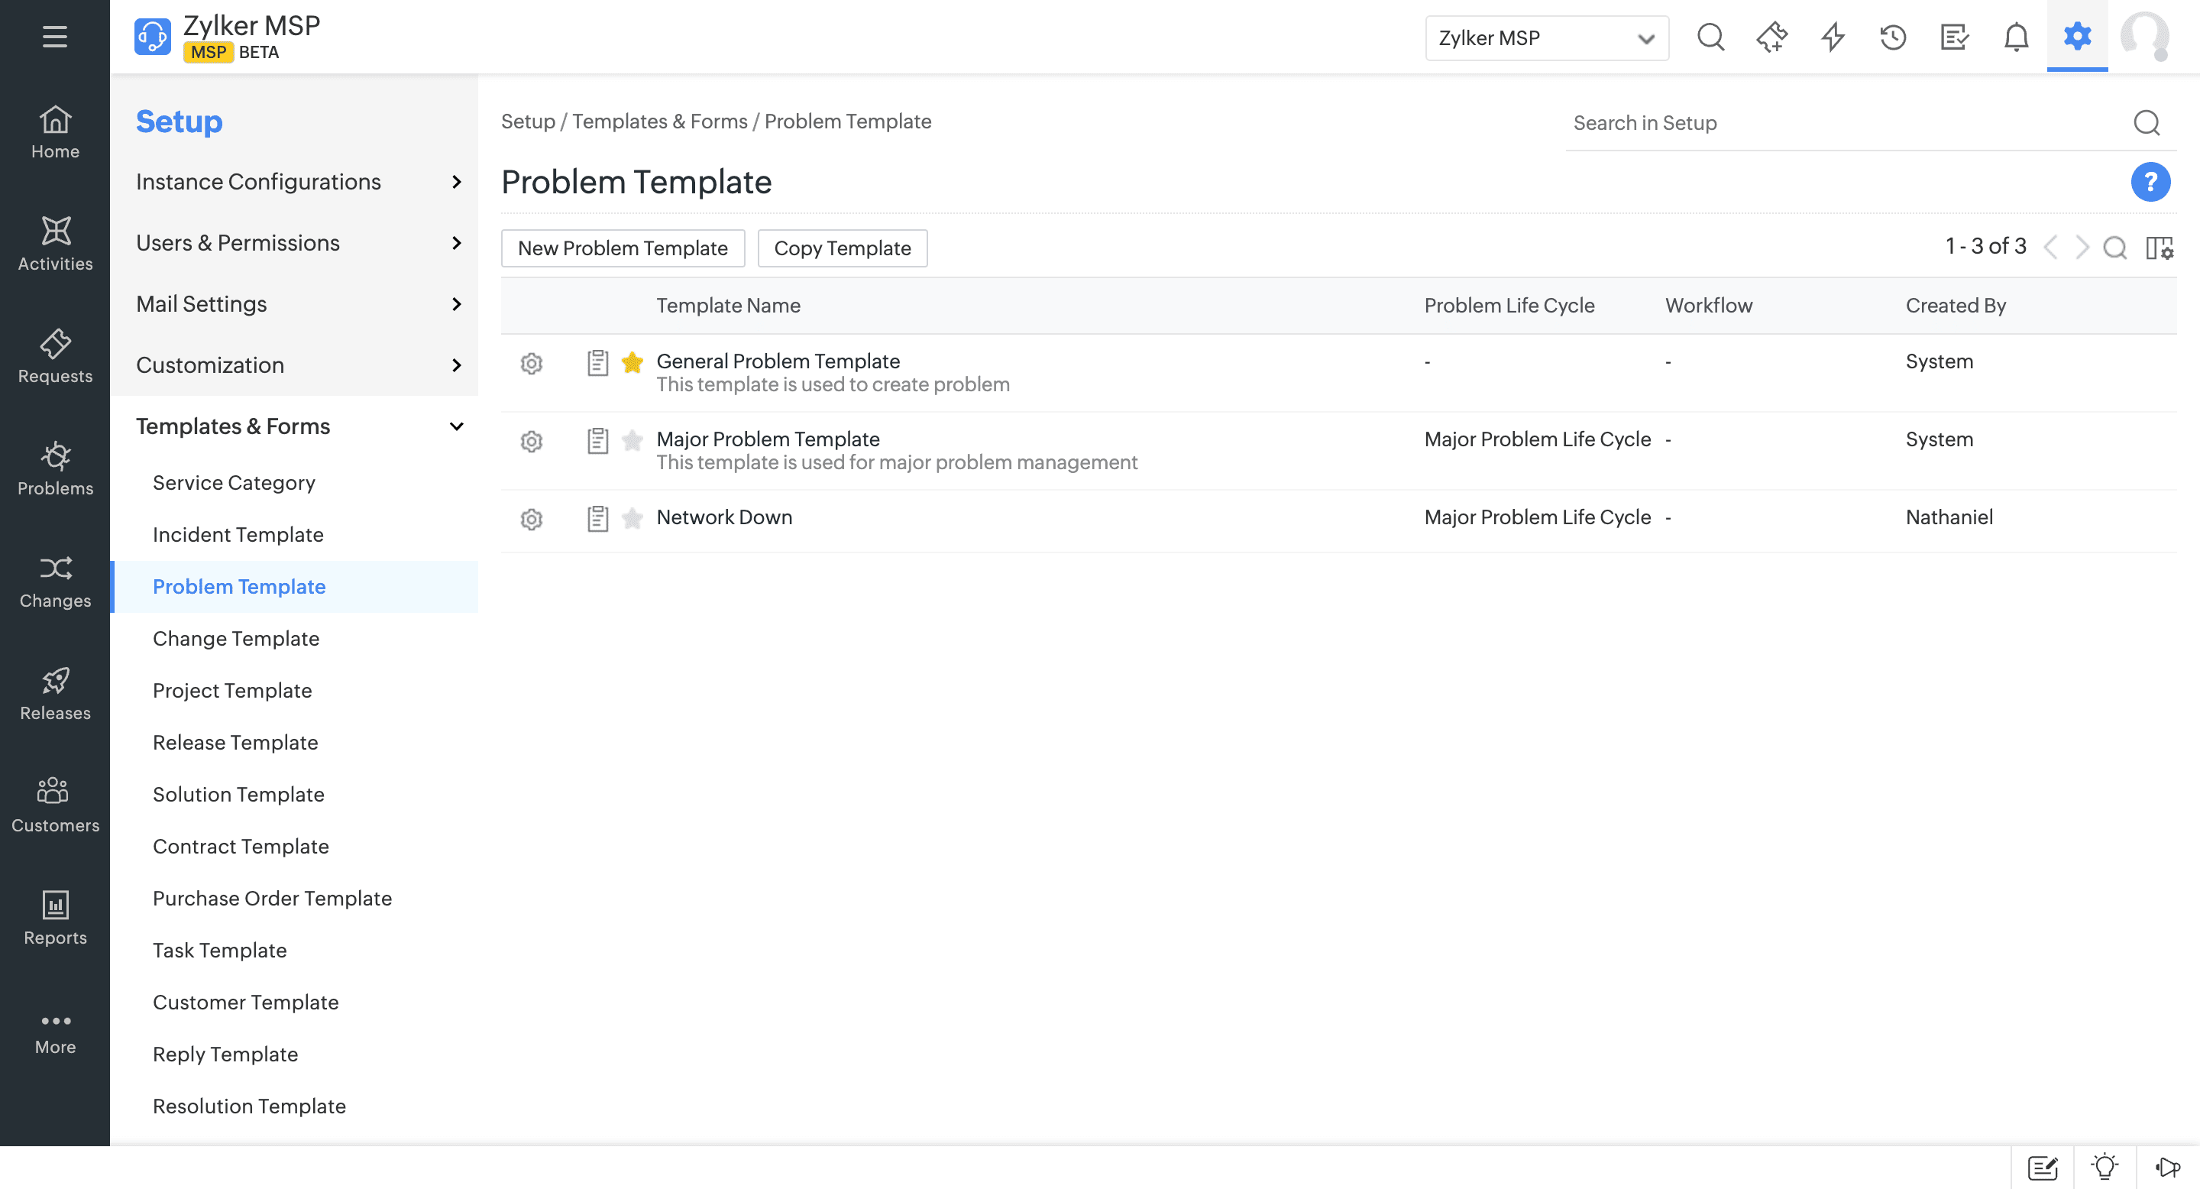Image resolution: width=2200 pixels, height=1189 pixels.
Task: Open Releases rocket icon in sidebar
Action: [55, 693]
